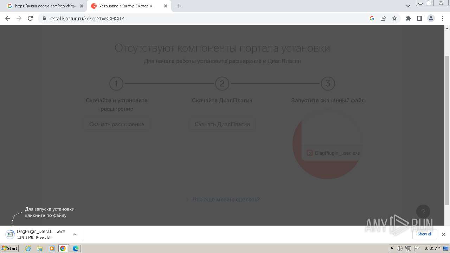Switch to the Google search tab
Image resolution: width=450 pixels, height=253 pixels.
pos(46,6)
